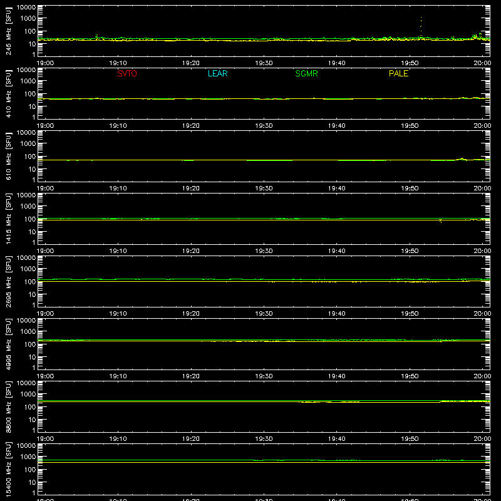This screenshot has width=501, height=501.
Task: Click '19:40' tick label below 1415 MHz plot
Action: [337, 251]
